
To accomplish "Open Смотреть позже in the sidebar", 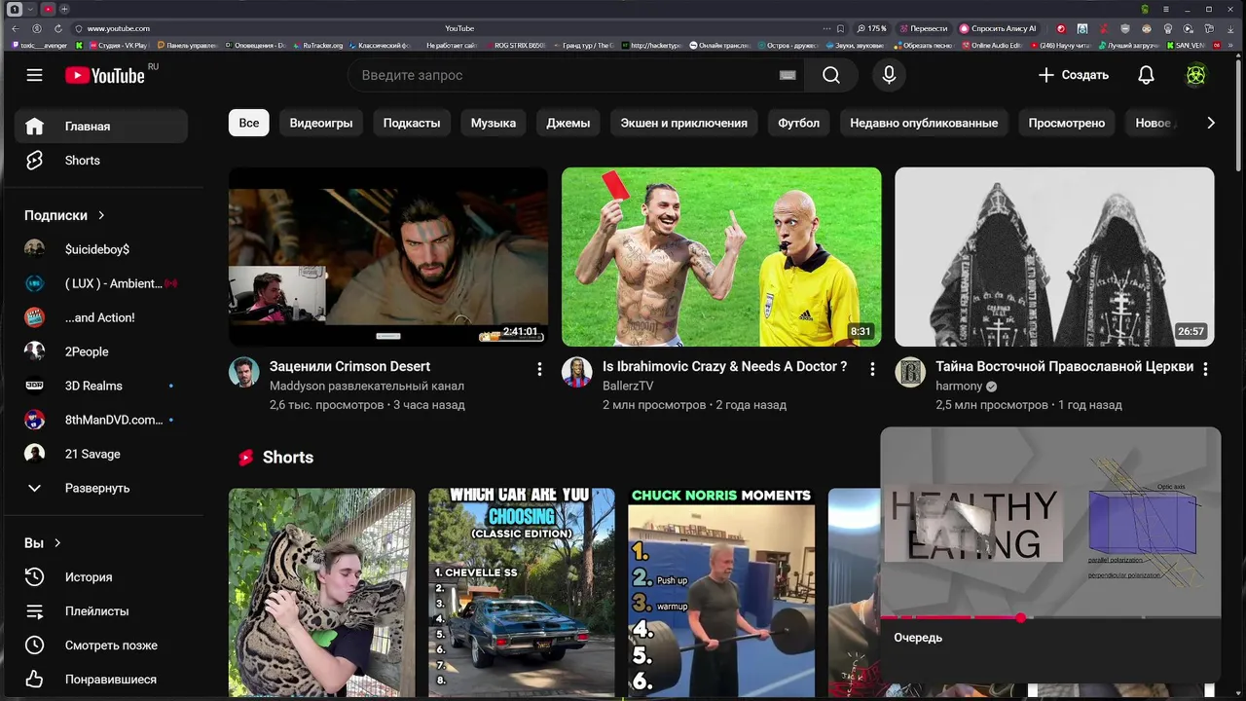I will (x=101, y=646).
